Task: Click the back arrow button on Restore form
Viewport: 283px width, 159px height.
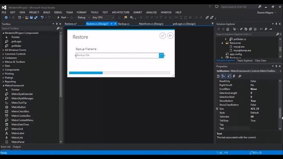Action: click(170, 36)
